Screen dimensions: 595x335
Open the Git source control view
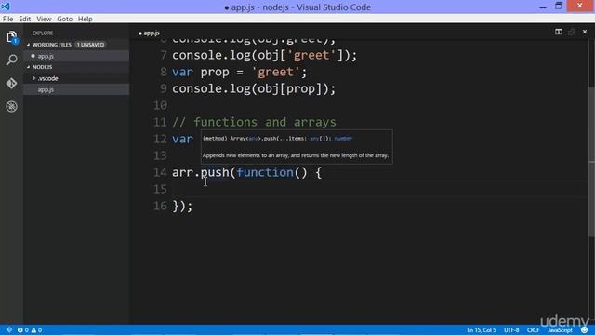point(11,83)
